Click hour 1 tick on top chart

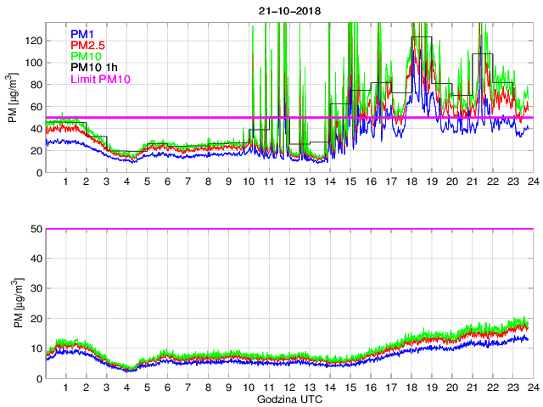coord(66,182)
